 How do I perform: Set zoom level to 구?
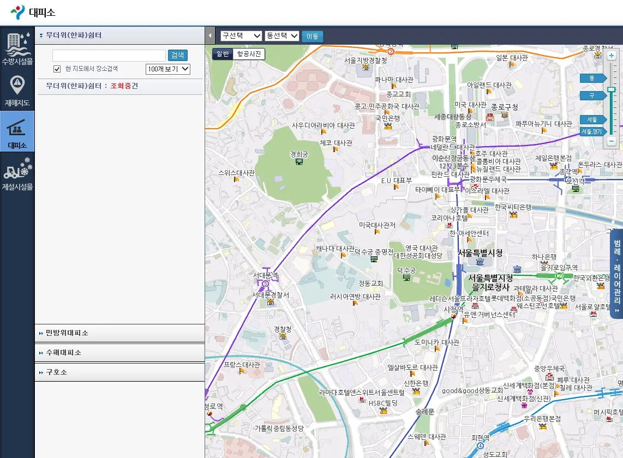click(592, 96)
